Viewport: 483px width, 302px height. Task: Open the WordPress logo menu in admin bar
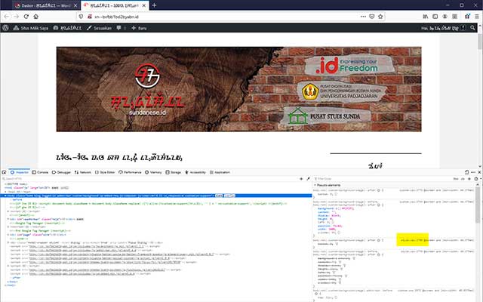[5, 28]
